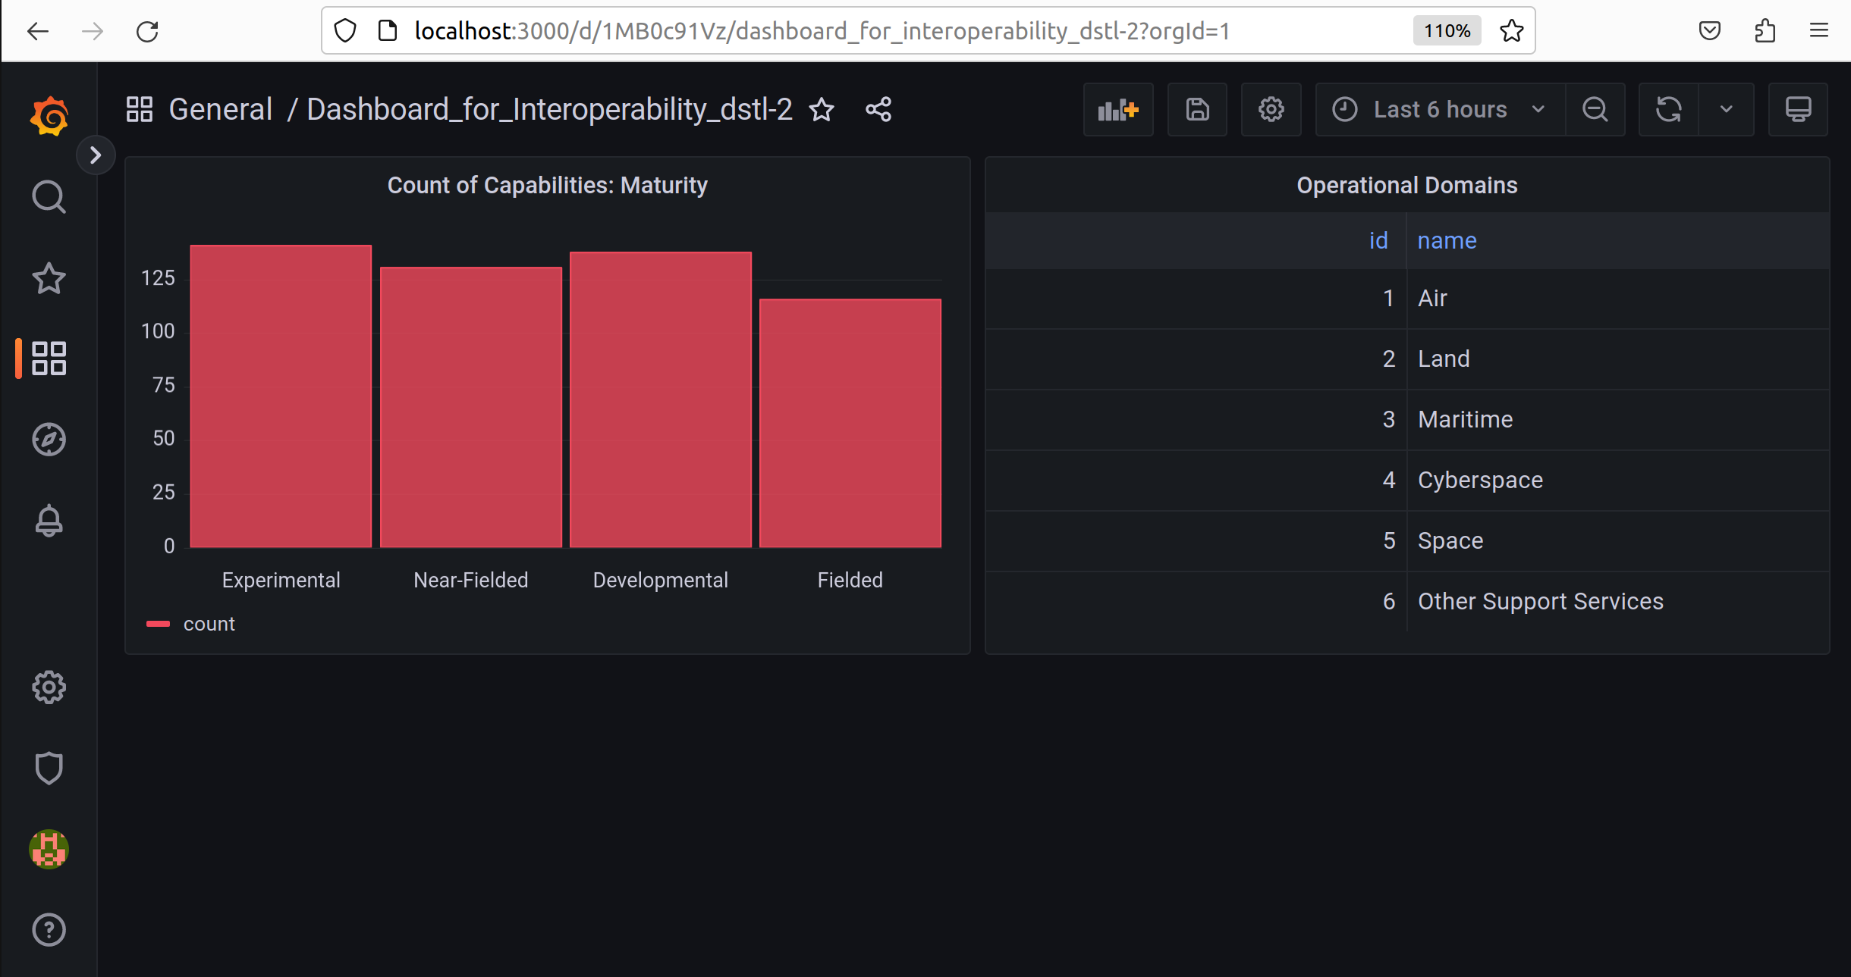Open Search in the sidebar
This screenshot has width=1851, height=977.
(x=49, y=197)
